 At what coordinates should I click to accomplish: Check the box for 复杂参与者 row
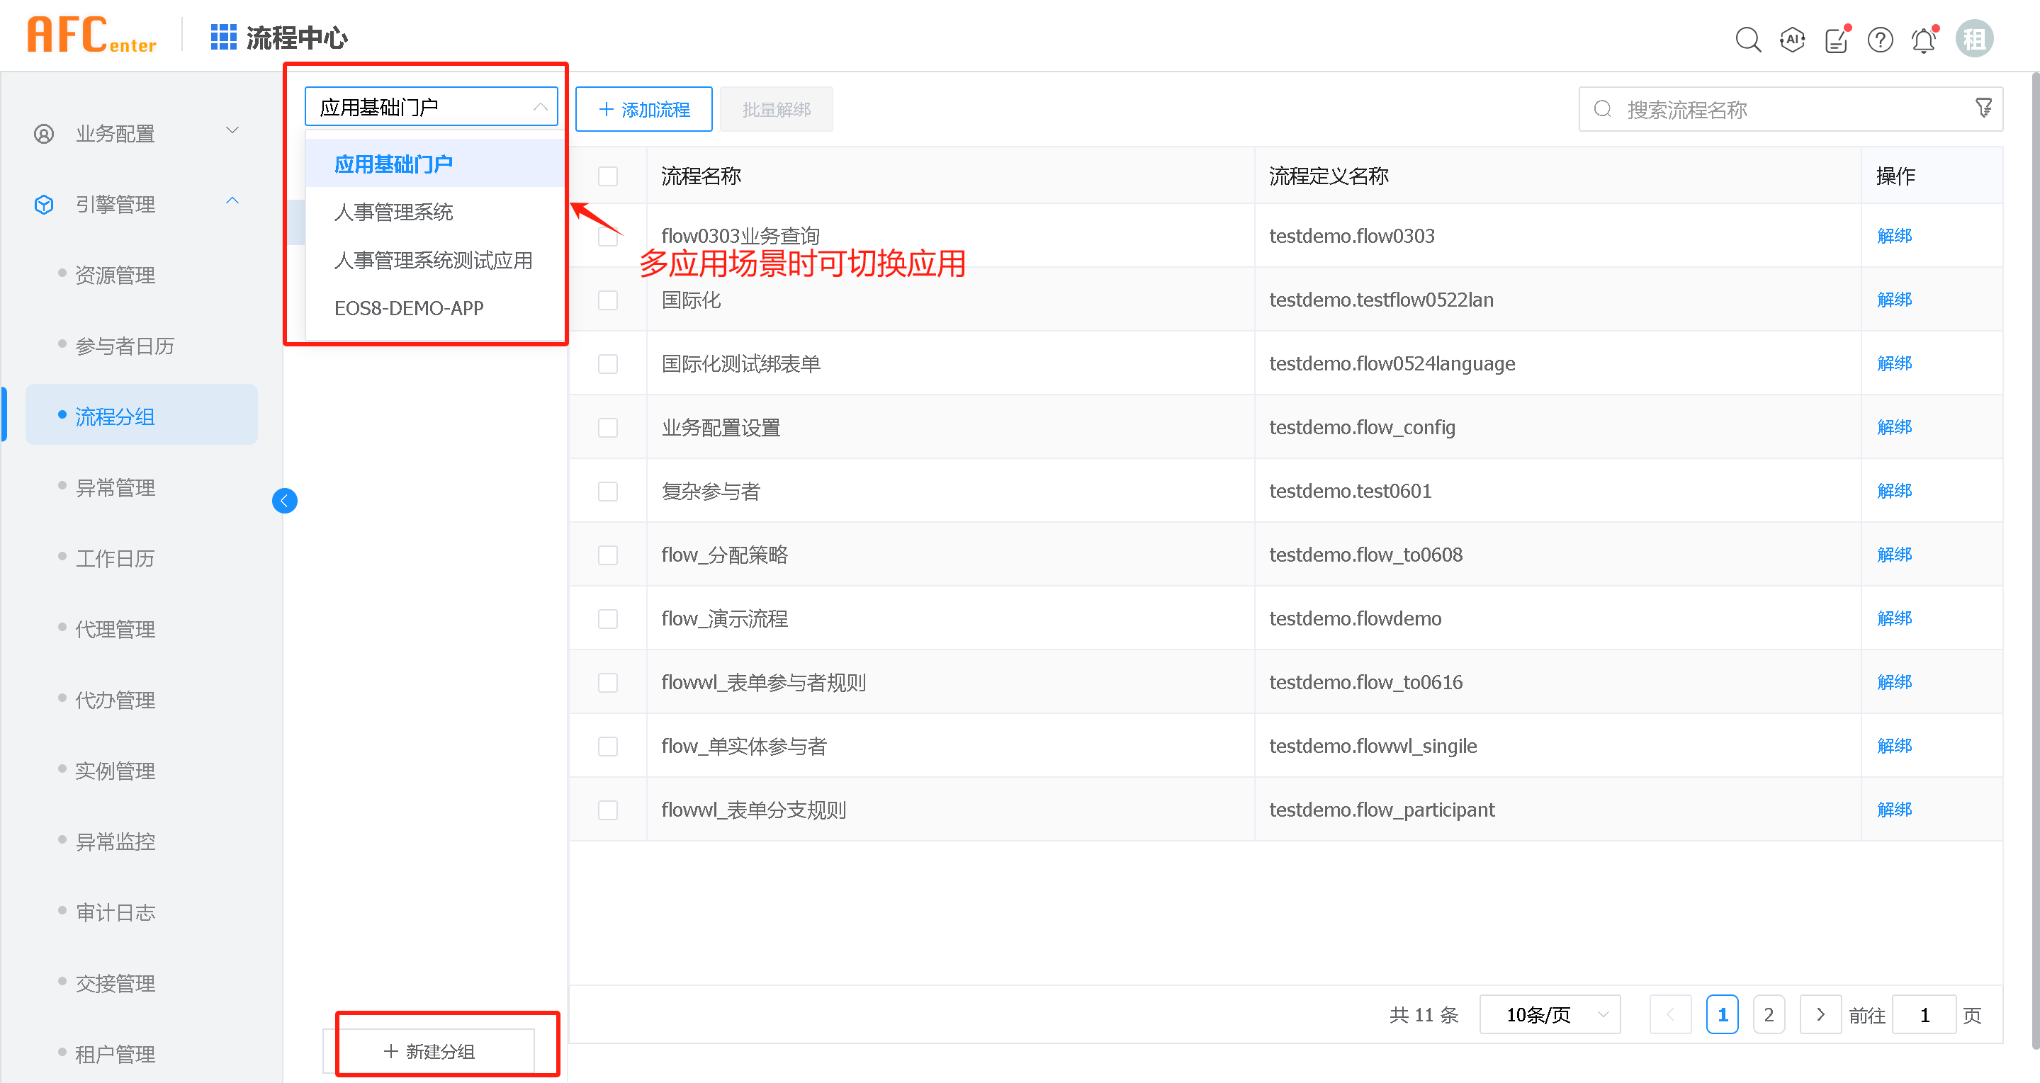pos(607,491)
